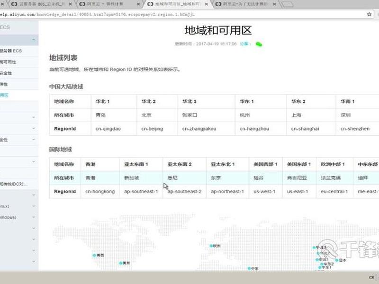Bookmark this page with the star icon
The height and width of the screenshot is (284, 379).
click(369, 14)
